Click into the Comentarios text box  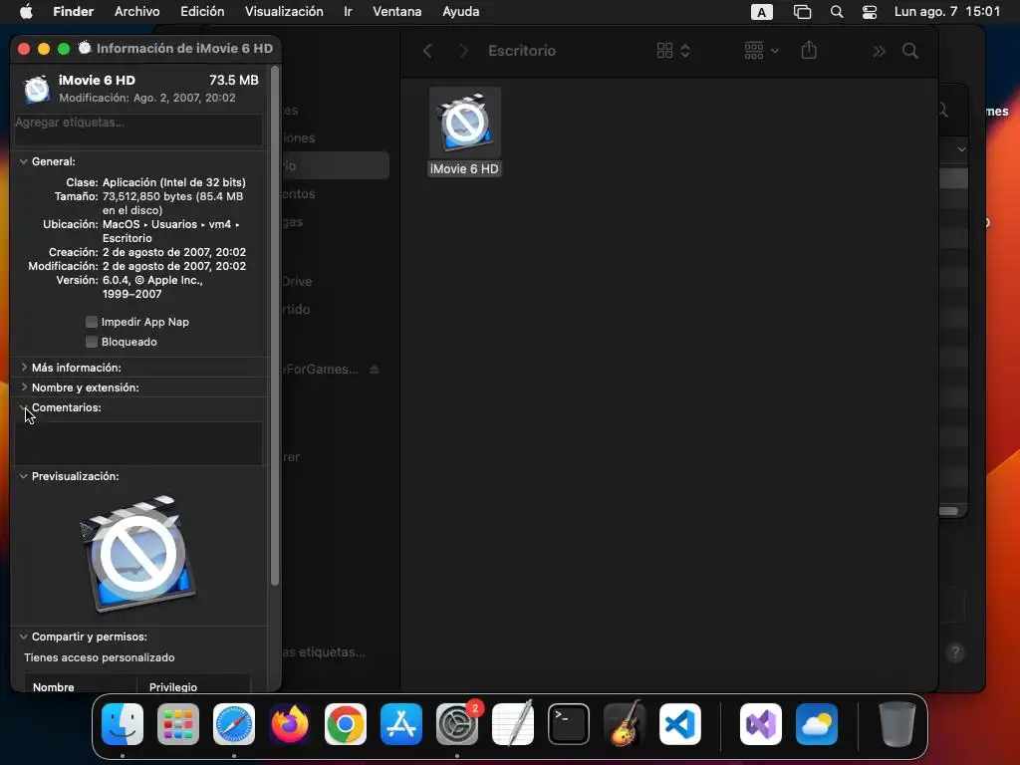tap(137, 443)
